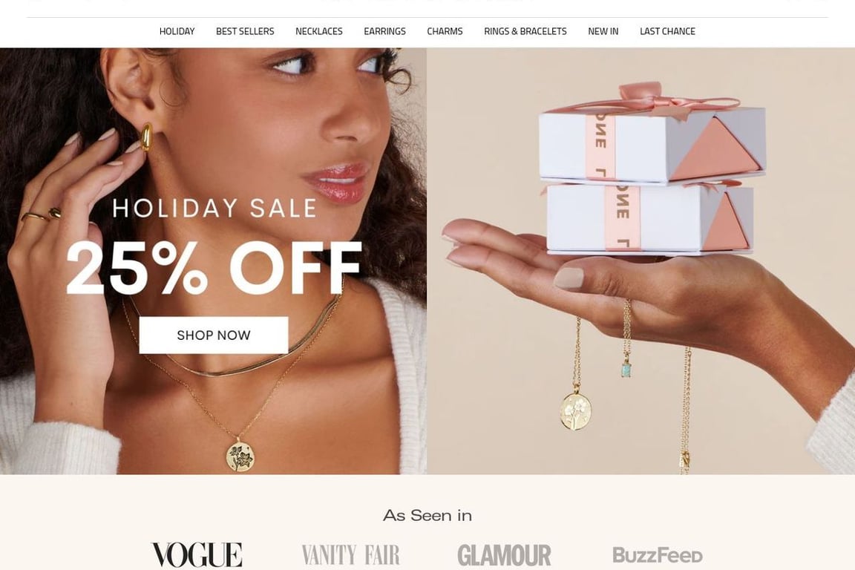Click the VOGUE logo
This screenshot has height=570, width=855.
tap(196, 554)
